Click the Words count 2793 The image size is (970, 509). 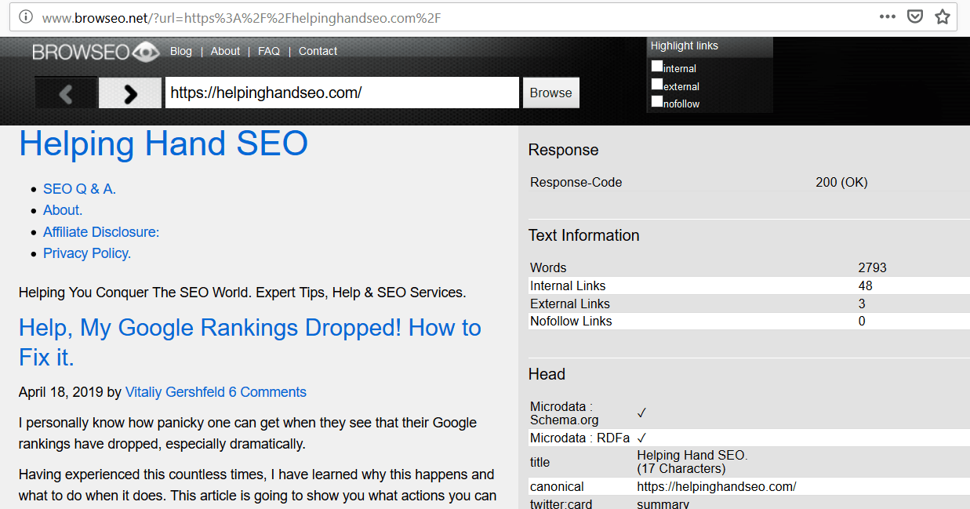[x=873, y=267]
